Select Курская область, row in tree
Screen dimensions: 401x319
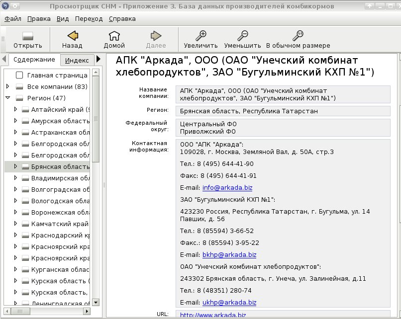59,293
